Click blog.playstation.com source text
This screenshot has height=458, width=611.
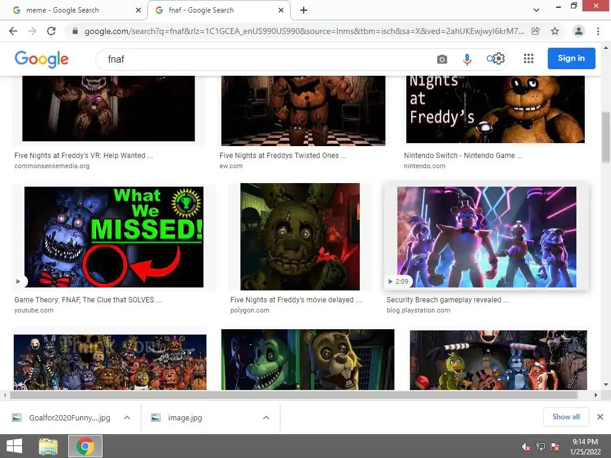click(x=418, y=310)
